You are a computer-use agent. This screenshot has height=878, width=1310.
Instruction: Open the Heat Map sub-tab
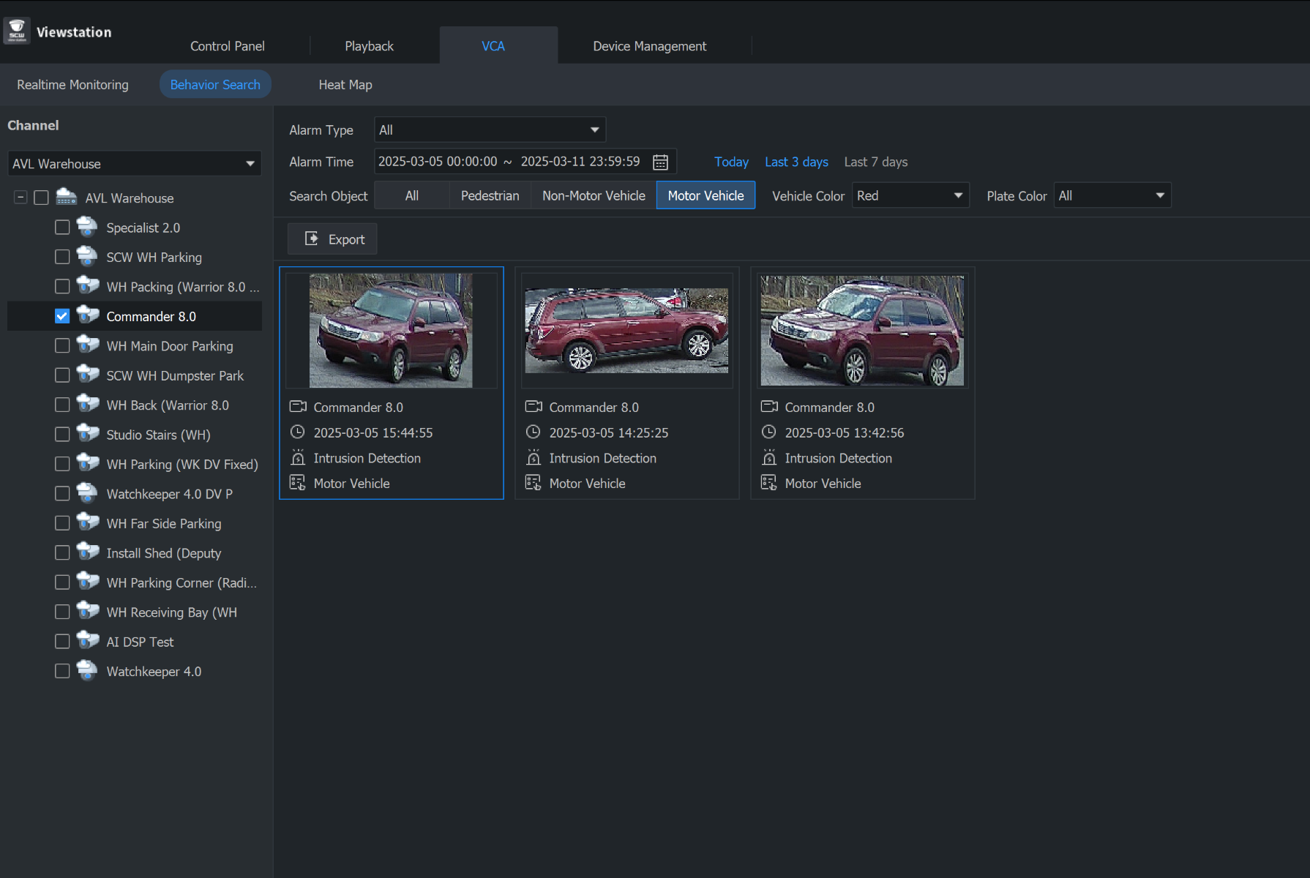[345, 85]
